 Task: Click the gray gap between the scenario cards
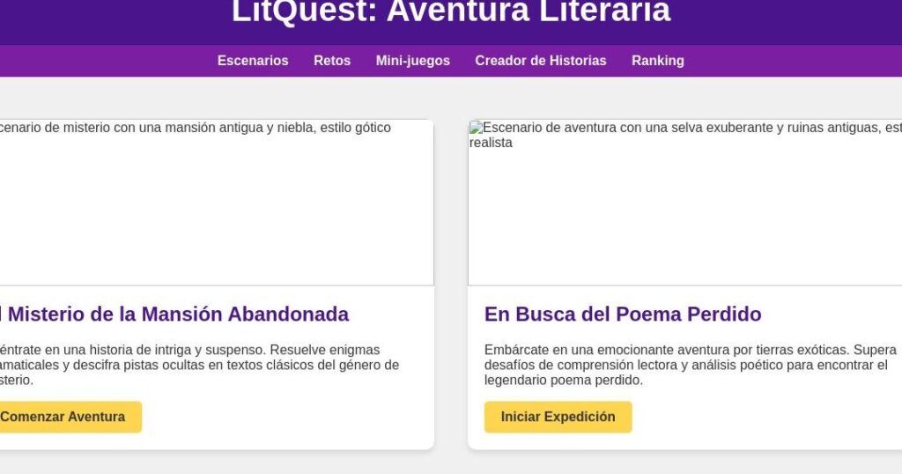(451, 285)
